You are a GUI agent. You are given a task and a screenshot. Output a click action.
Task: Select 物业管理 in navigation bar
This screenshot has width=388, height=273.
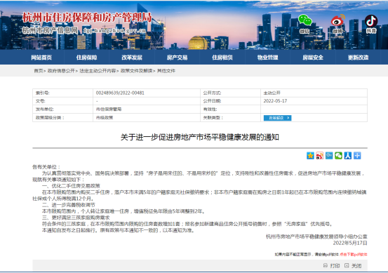(x=268, y=58)
